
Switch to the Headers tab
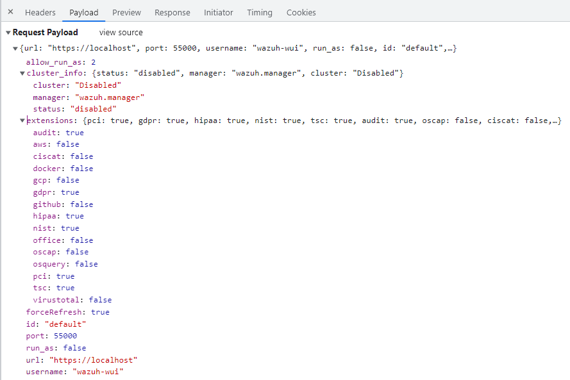pos(40,12)
